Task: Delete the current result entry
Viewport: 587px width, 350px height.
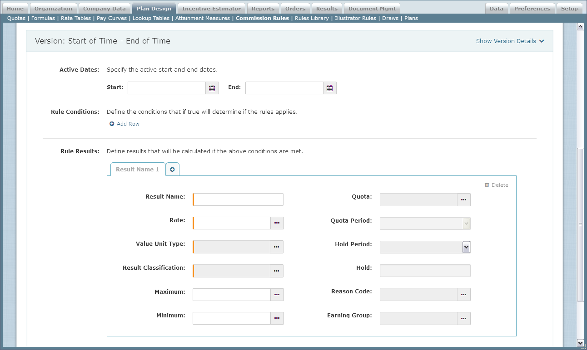Action: point(496,185)
